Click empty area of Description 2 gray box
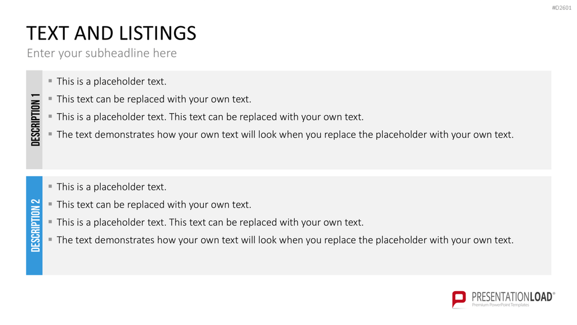The width and height of the screenshot is (577, 325). pos(294,261)
